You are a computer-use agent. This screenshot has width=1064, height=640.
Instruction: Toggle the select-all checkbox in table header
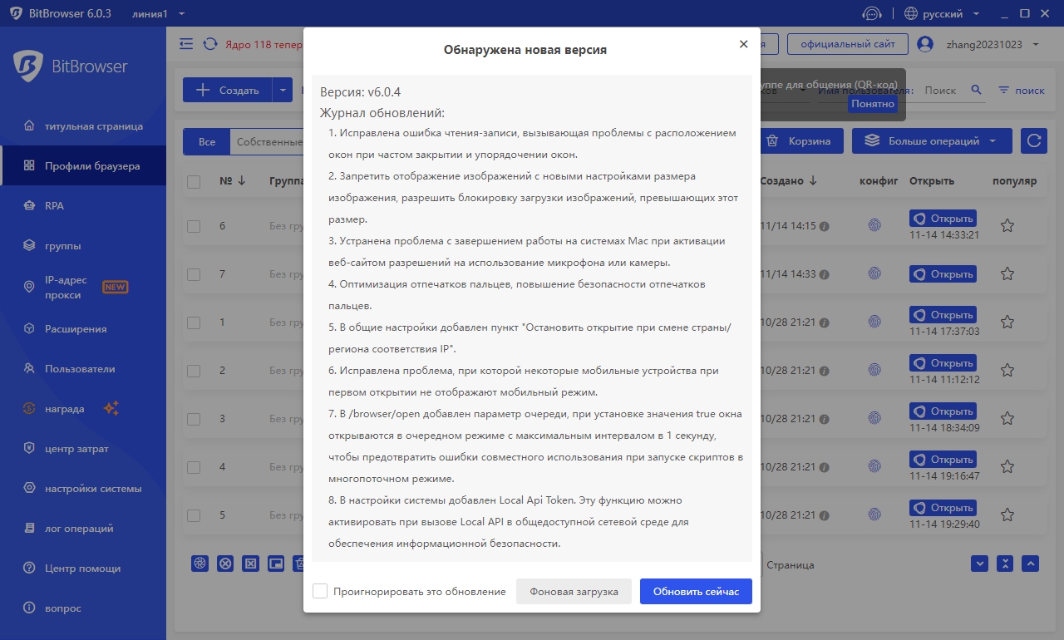194,181
